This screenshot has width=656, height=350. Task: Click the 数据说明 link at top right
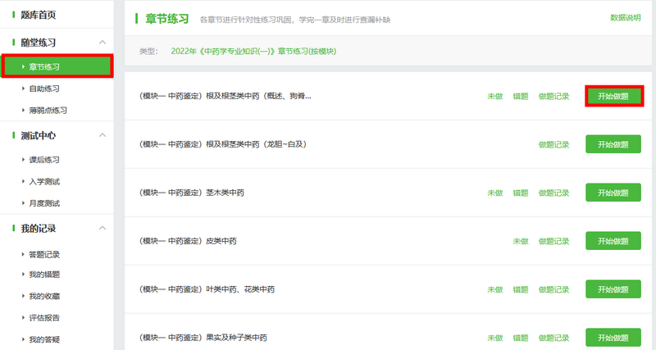625,17
